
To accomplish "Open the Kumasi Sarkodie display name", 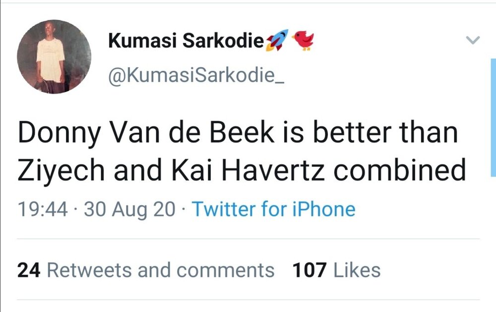I will click(186, 41).
